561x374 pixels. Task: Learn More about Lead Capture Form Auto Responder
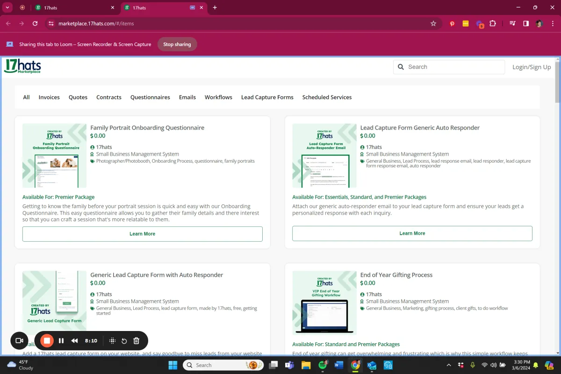[412, 233]
